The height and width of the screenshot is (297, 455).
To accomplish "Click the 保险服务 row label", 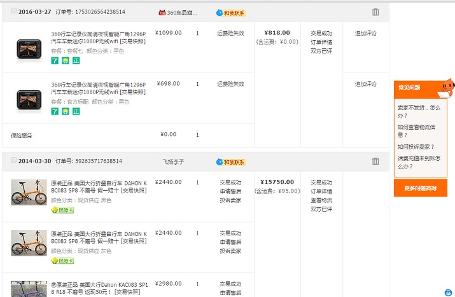I will 22,135.
